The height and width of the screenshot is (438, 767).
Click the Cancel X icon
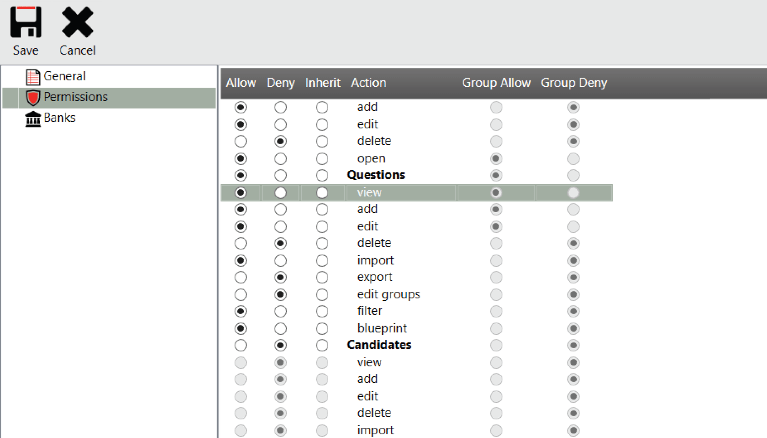78,22
